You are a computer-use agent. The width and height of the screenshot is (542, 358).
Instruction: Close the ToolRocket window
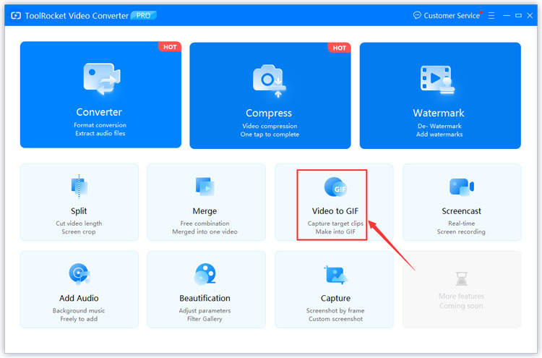coord(530,16)
